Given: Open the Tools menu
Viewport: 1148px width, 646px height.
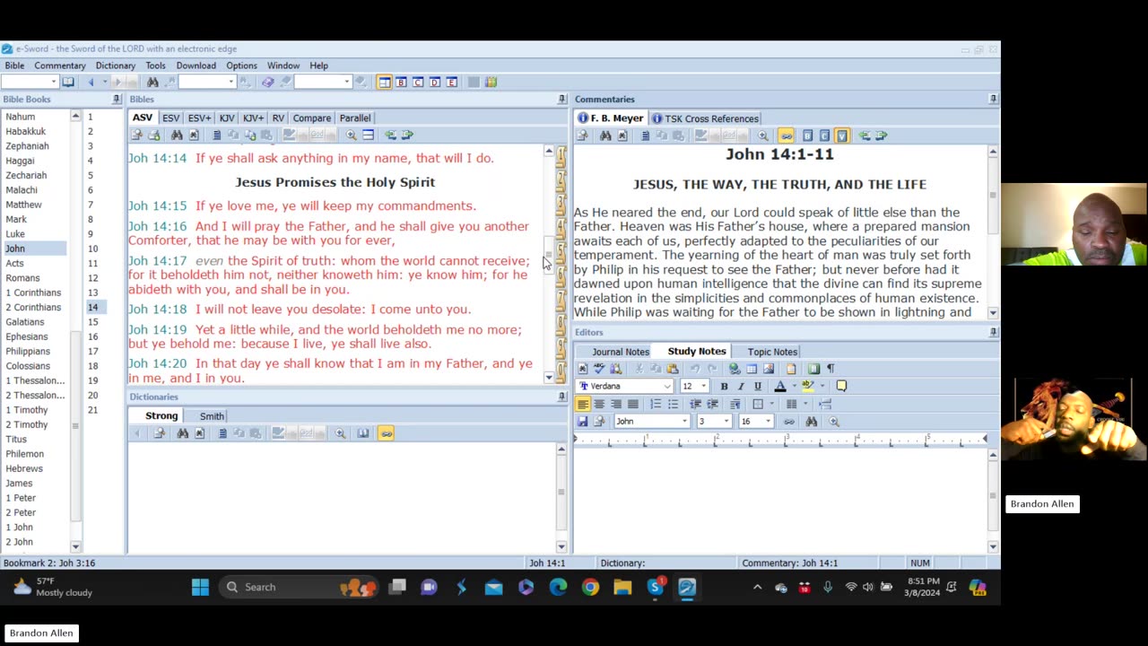Looking at the screenshot, I should tap(155, 65).
